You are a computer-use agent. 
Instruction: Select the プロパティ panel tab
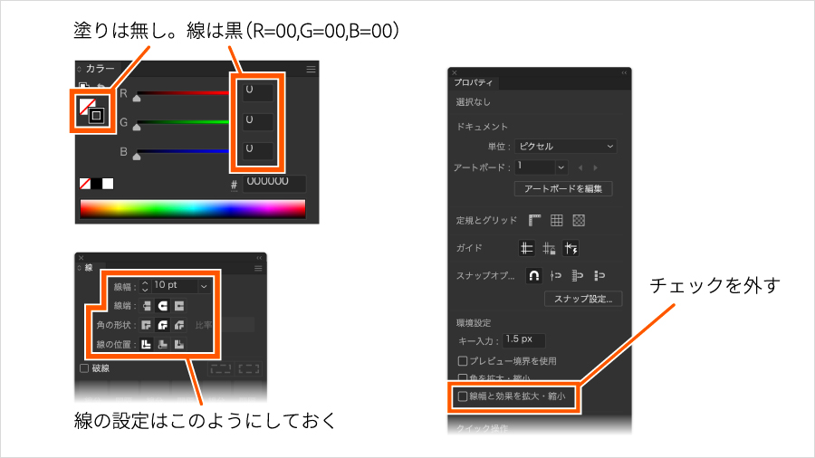(x=473, y=82)
